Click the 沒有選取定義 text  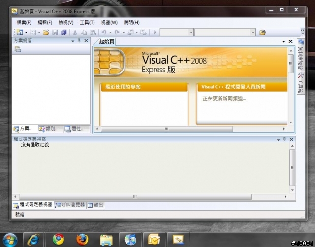35,145
